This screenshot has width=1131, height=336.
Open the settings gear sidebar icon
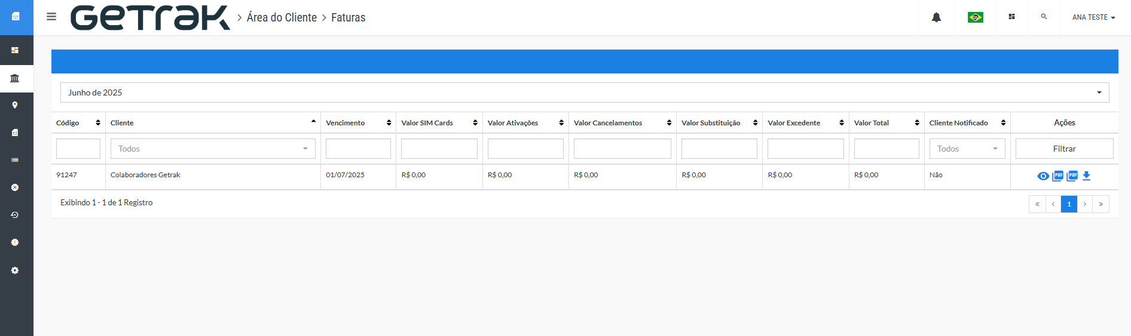(x=15, y=270)
